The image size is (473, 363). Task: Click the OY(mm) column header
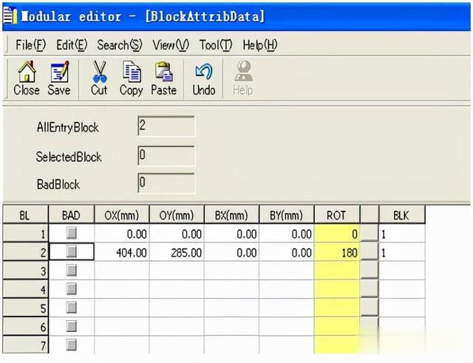point(177,215)
